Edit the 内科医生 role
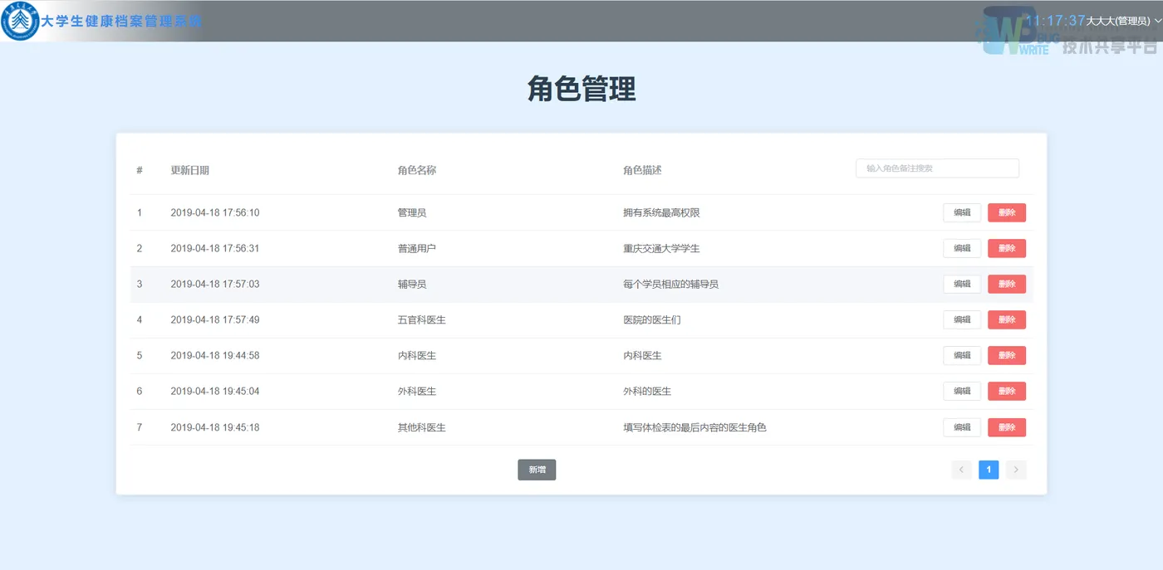 [x=962, y=355]
